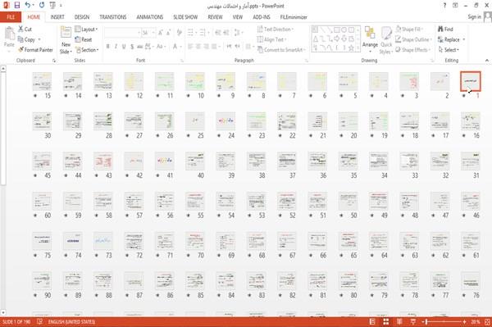The width and height of the screenshot is (492, 327).
Task: Click the Paste clipboard icon
Action: coord(9,34)
